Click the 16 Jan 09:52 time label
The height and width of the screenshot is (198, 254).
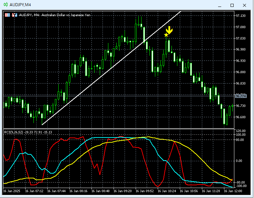(145, 191)
